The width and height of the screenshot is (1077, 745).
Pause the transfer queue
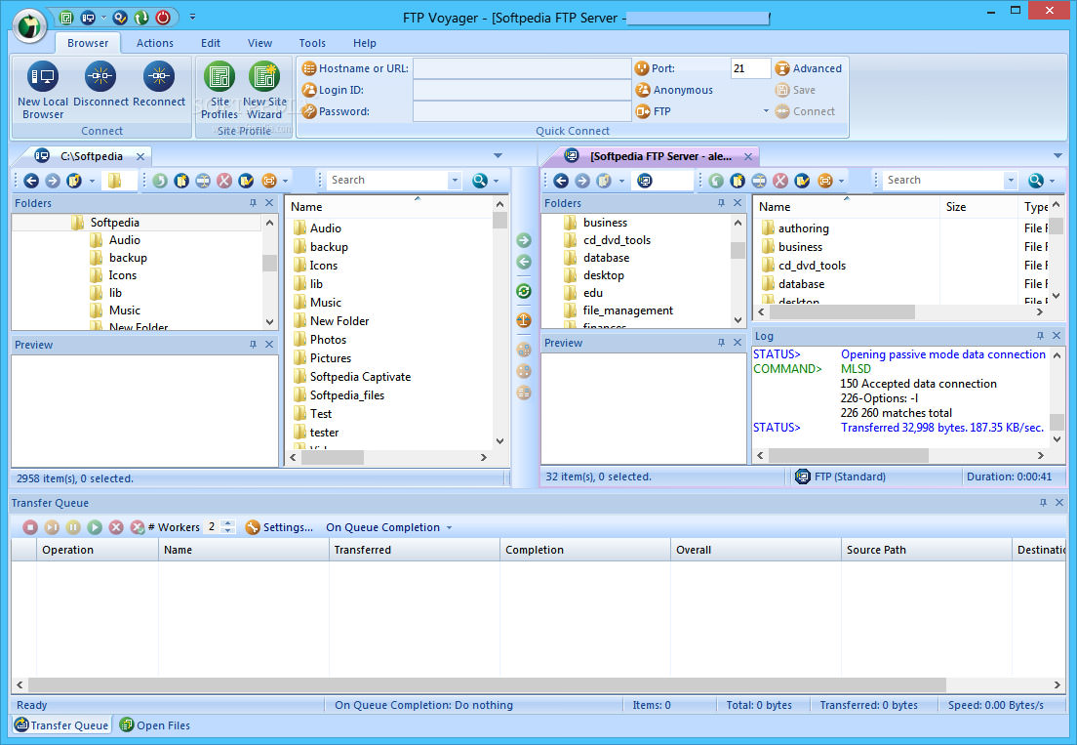(x=73, y=527)
